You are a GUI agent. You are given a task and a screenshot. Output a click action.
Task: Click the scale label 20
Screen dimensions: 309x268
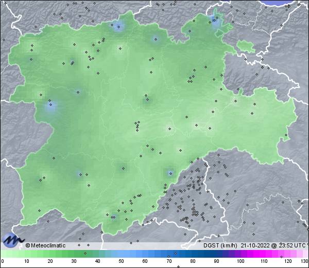(50, 261)
